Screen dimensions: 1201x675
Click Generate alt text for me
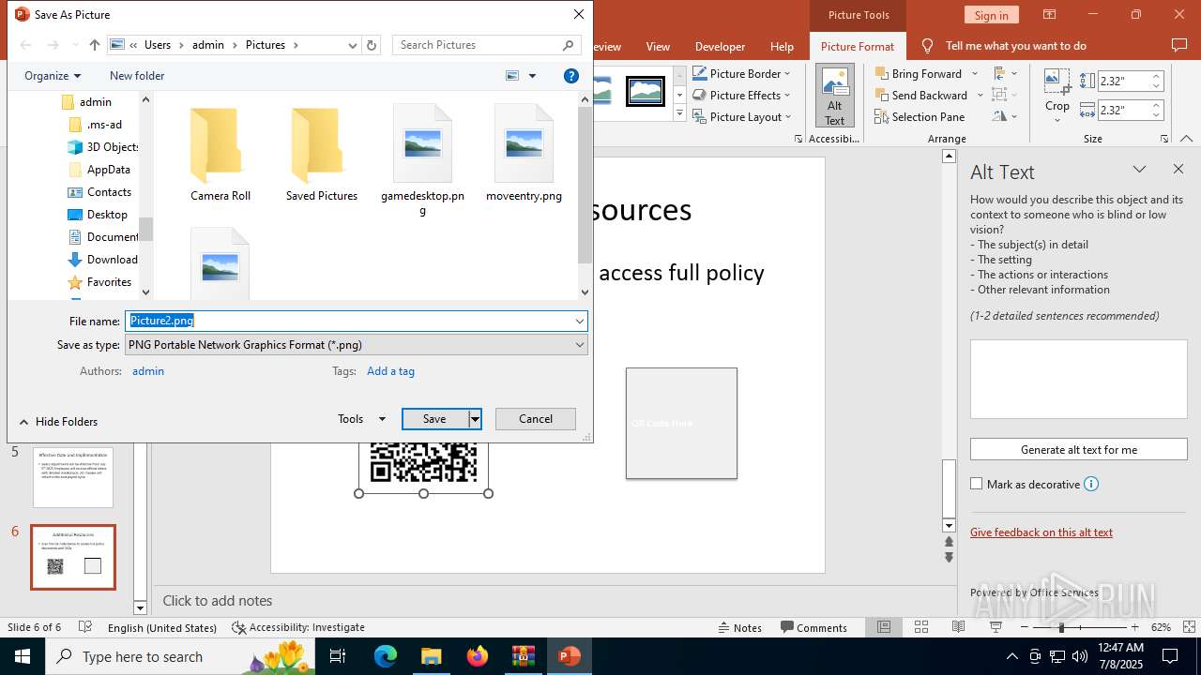1078,449
